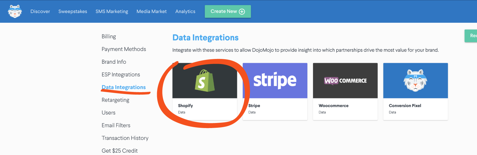477x155 pixels.
Task: Click the Create New button
Action: pyautogui.click(x=228, y=11)
